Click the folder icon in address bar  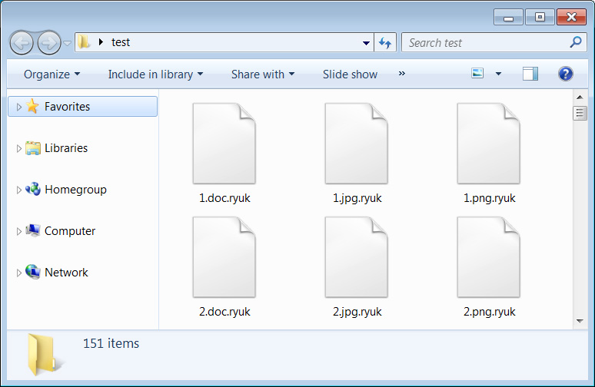[x=84, y=42]
